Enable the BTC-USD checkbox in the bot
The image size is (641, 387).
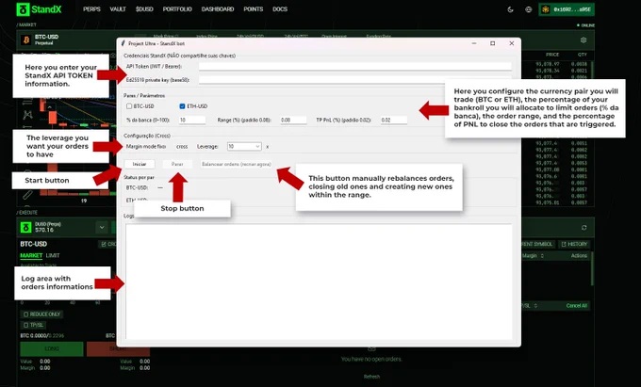click(129, 106)
